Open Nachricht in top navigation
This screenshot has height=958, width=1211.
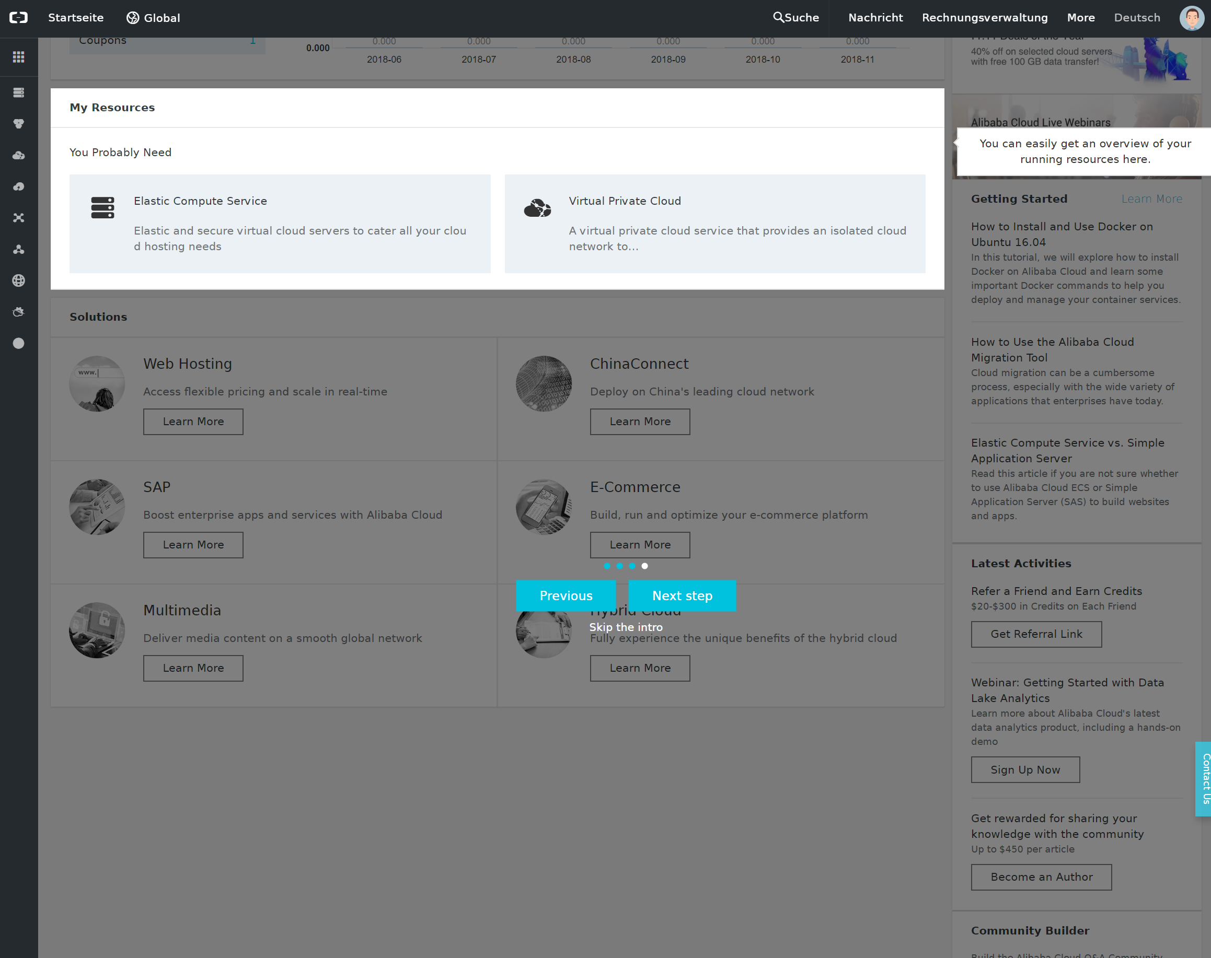875,18
